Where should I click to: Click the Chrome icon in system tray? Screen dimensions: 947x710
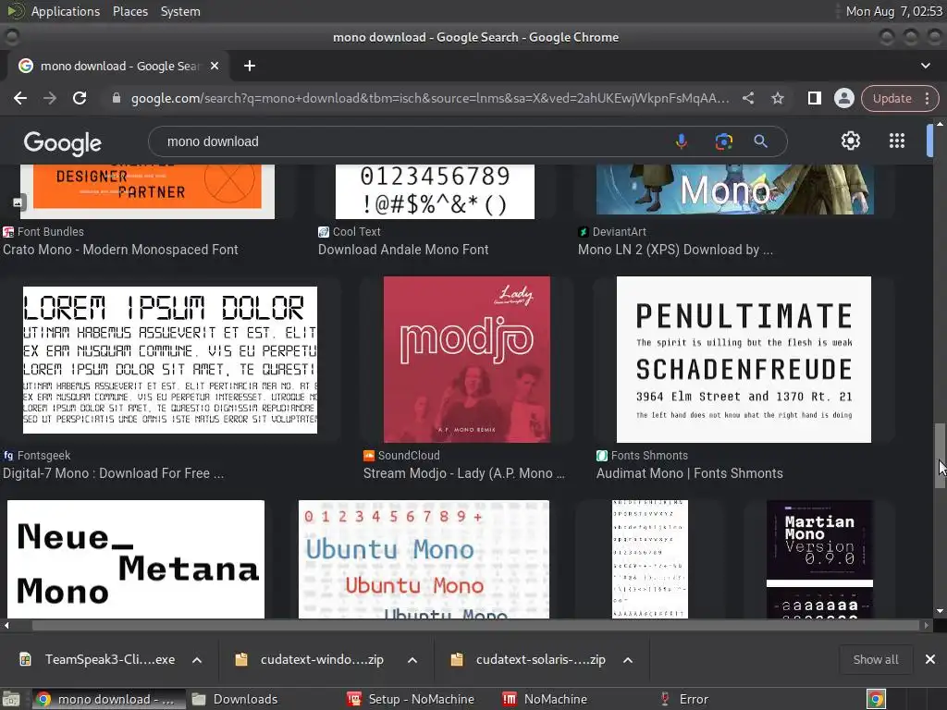coord(876,699)
